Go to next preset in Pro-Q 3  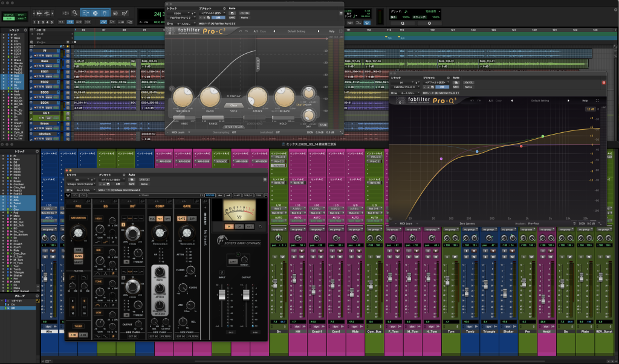click(x=568, y=101)
